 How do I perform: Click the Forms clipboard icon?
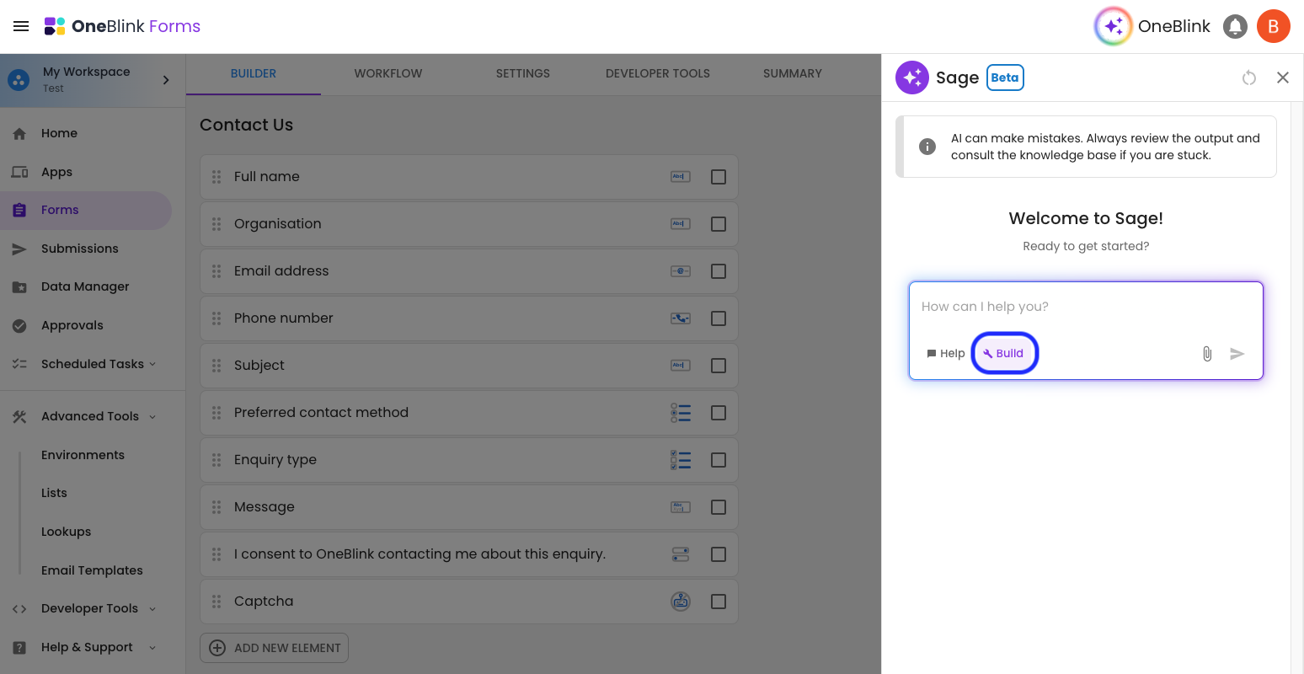[19, 211]
